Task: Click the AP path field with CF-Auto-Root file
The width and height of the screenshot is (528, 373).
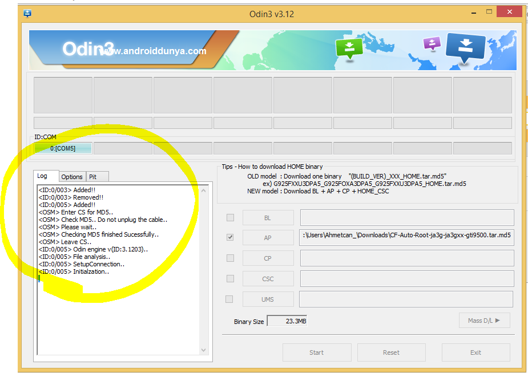Action: [406, 238]
